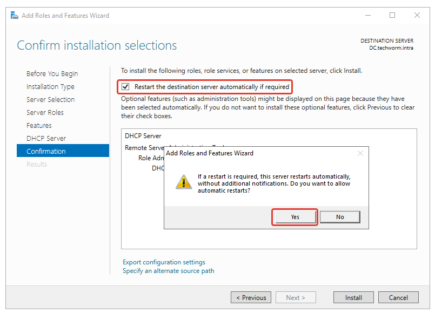Go back with the Previous button
Image resolution: width=435 pixels, height=314 pixels.
click(251, 298)
